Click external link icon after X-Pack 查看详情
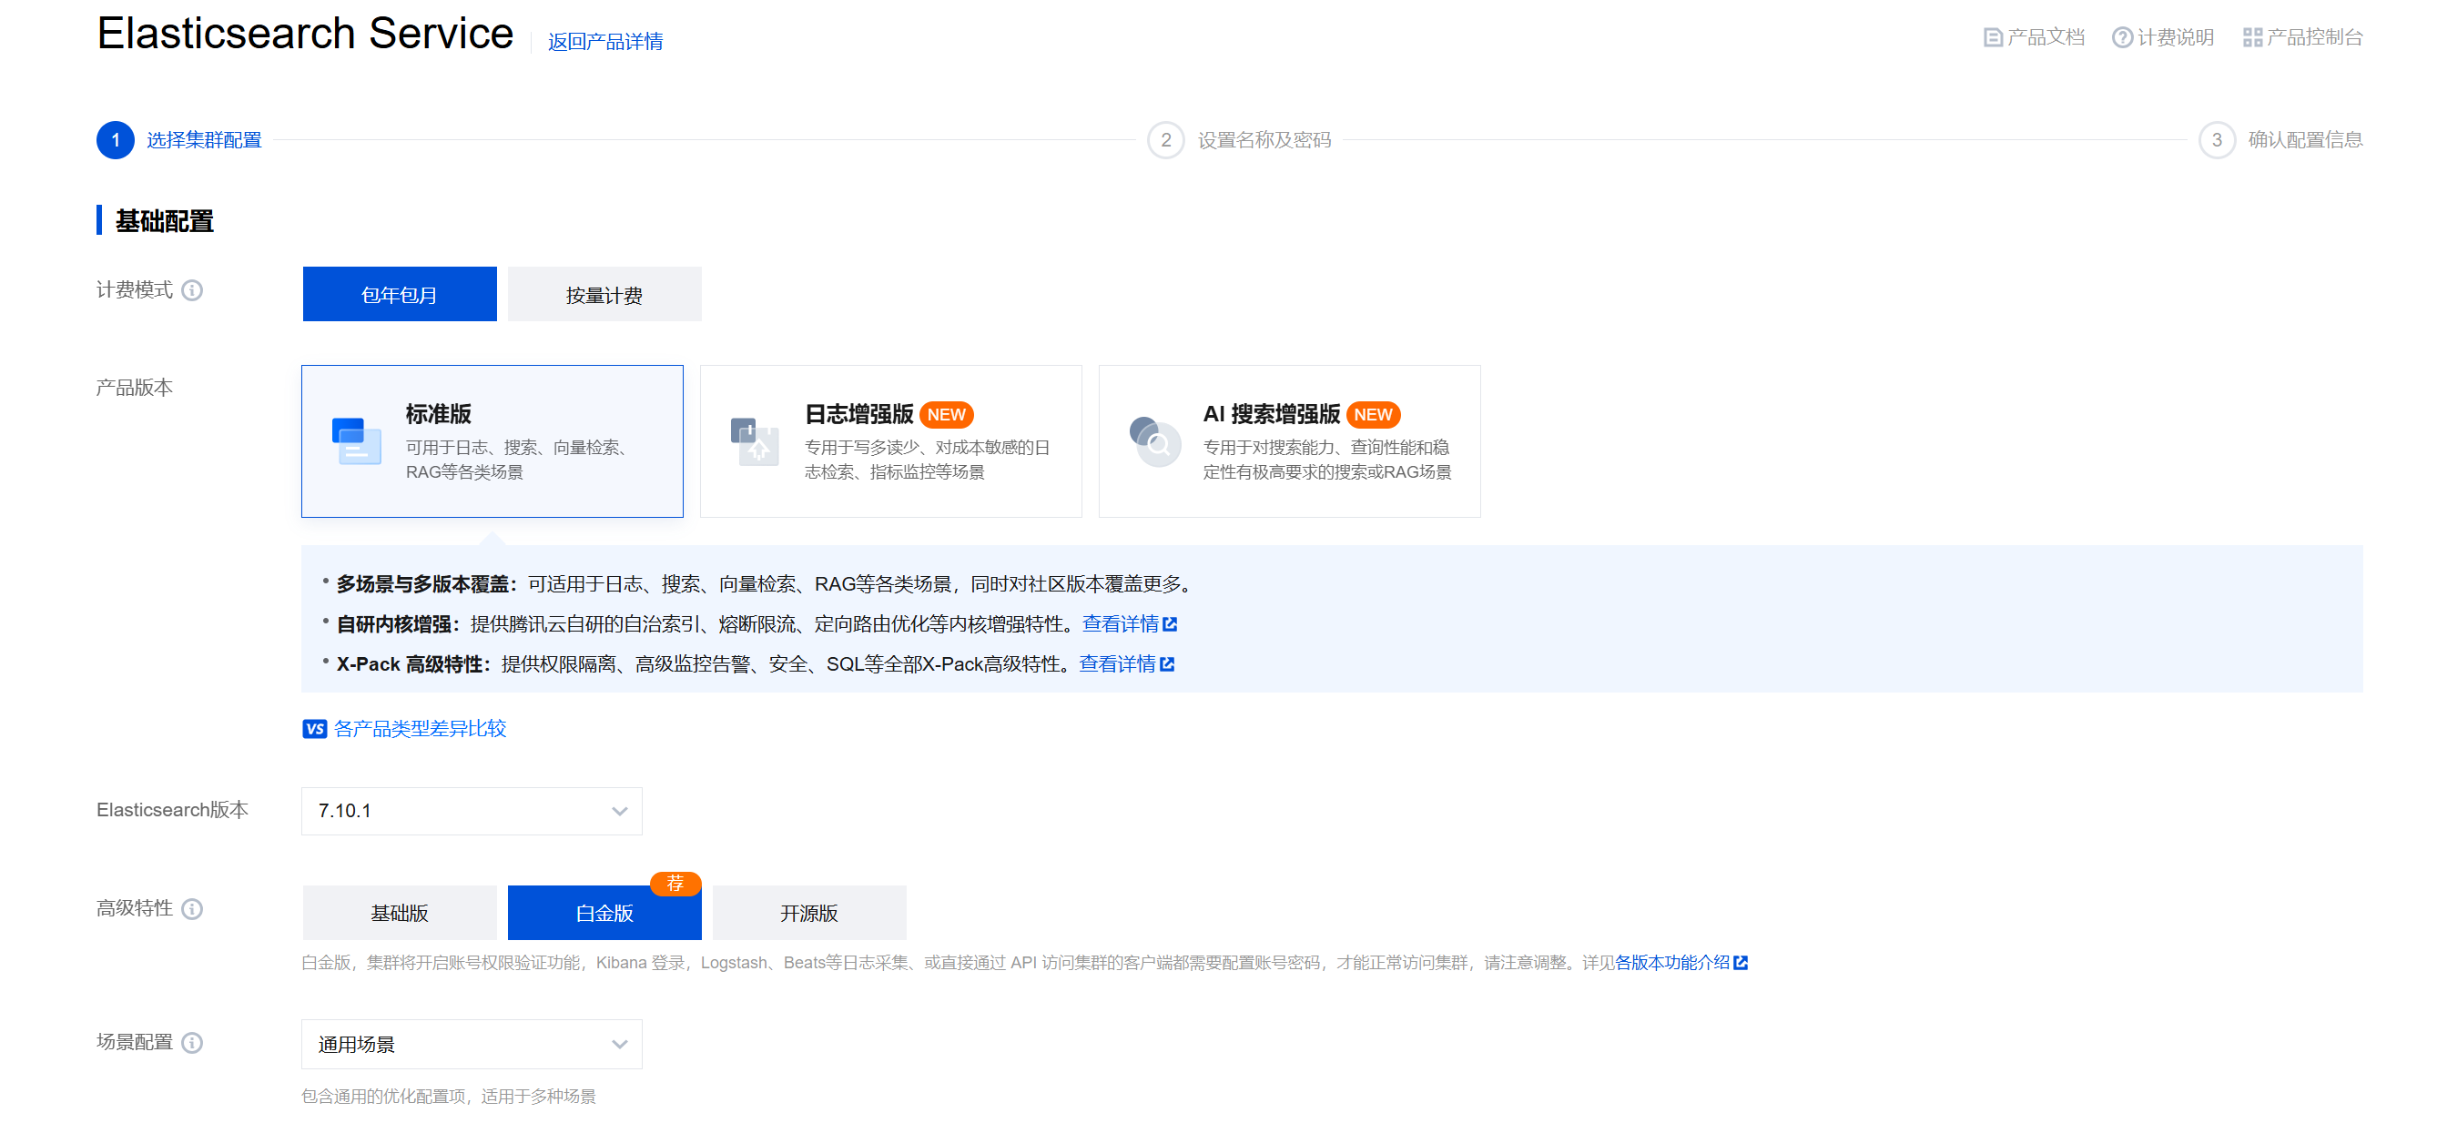This screenshot has width=2437, height=1133. click(1167, 664)
